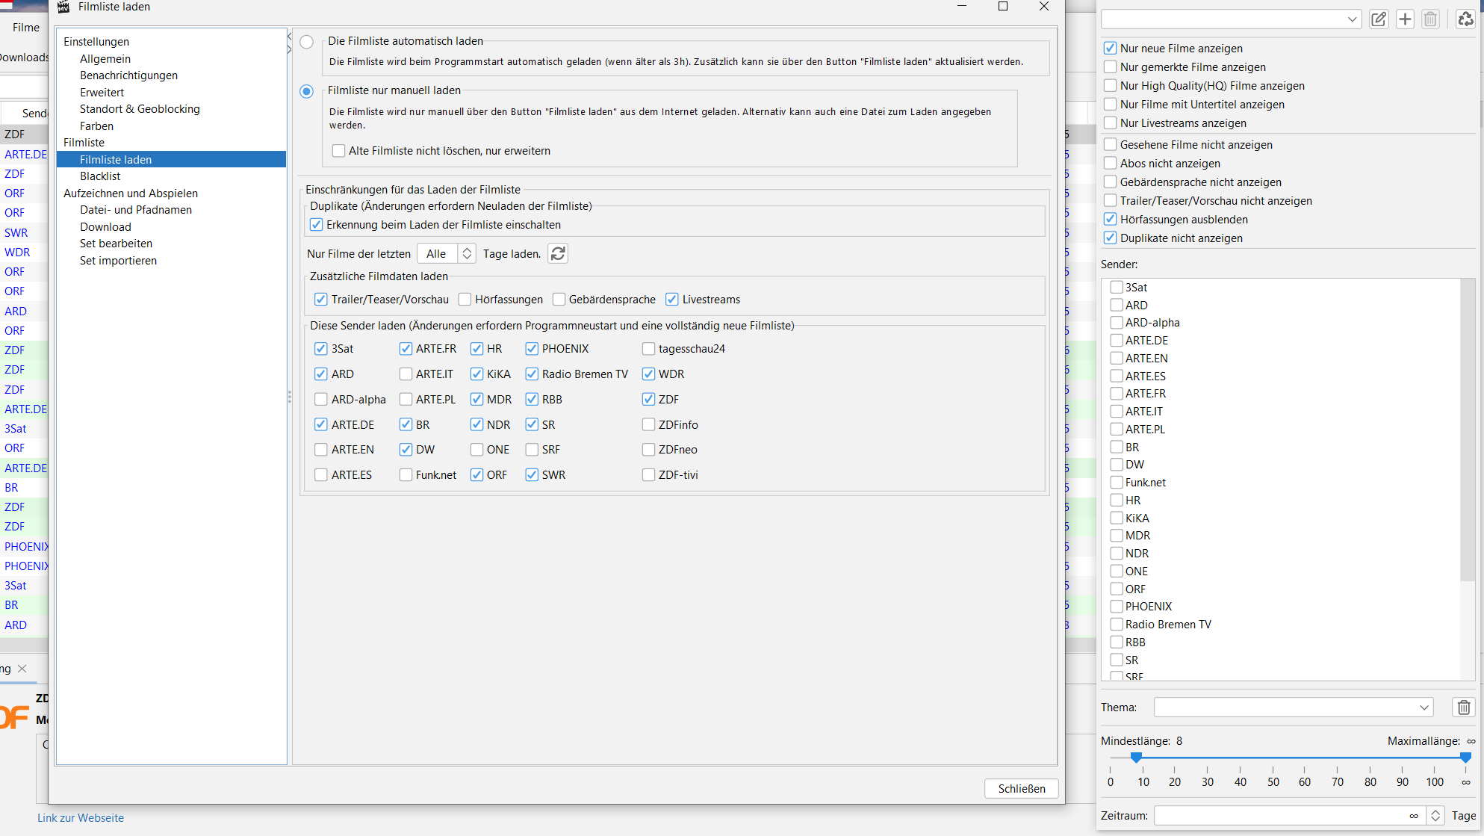
Task: Uncheck Nur neue Filme anzeigen
Action: [1111, 49]
